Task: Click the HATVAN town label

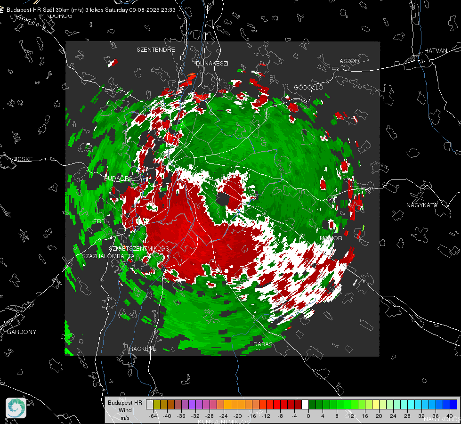Action: click(x=436, y=50)
